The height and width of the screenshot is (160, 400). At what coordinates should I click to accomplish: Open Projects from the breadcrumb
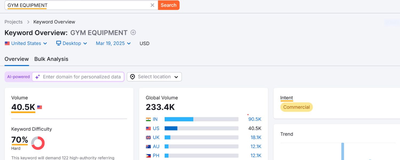(x=13, y=22)
